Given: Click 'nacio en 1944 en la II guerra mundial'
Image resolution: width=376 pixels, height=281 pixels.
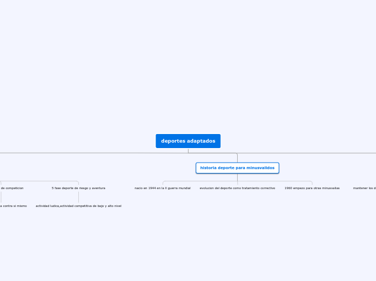Looking at the screenshot, I should coord(163,188).
